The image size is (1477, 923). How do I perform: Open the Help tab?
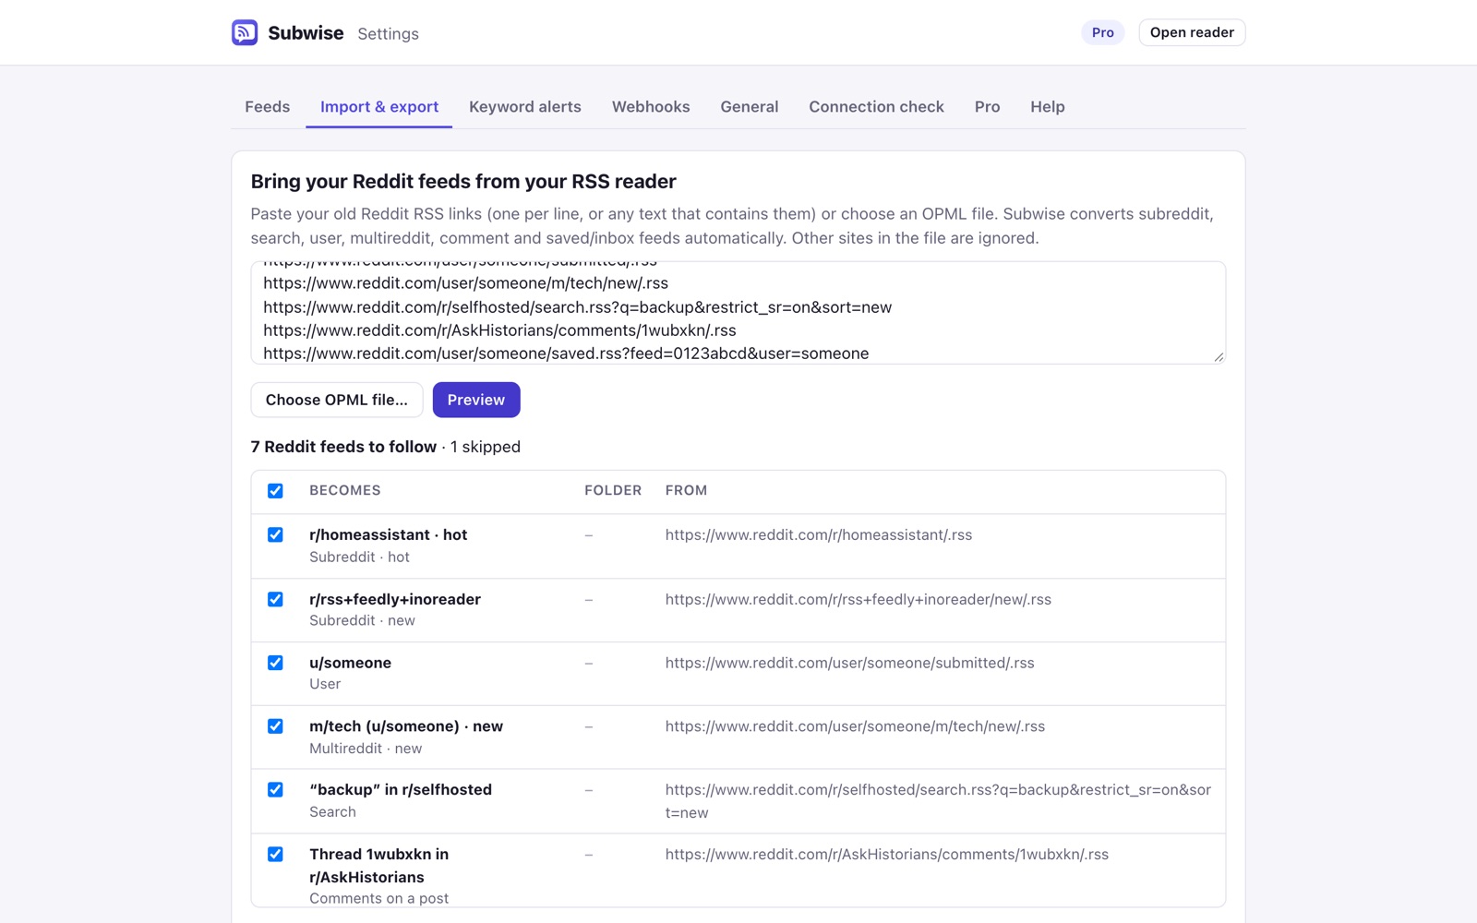coord(1048,107)
